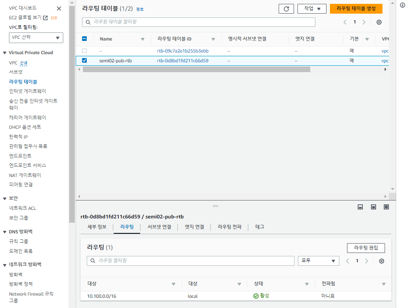The height and width of the screenshot is (308, 409).
Task: Open the 정보 link beside the title
Action: [x=140, y=9]
